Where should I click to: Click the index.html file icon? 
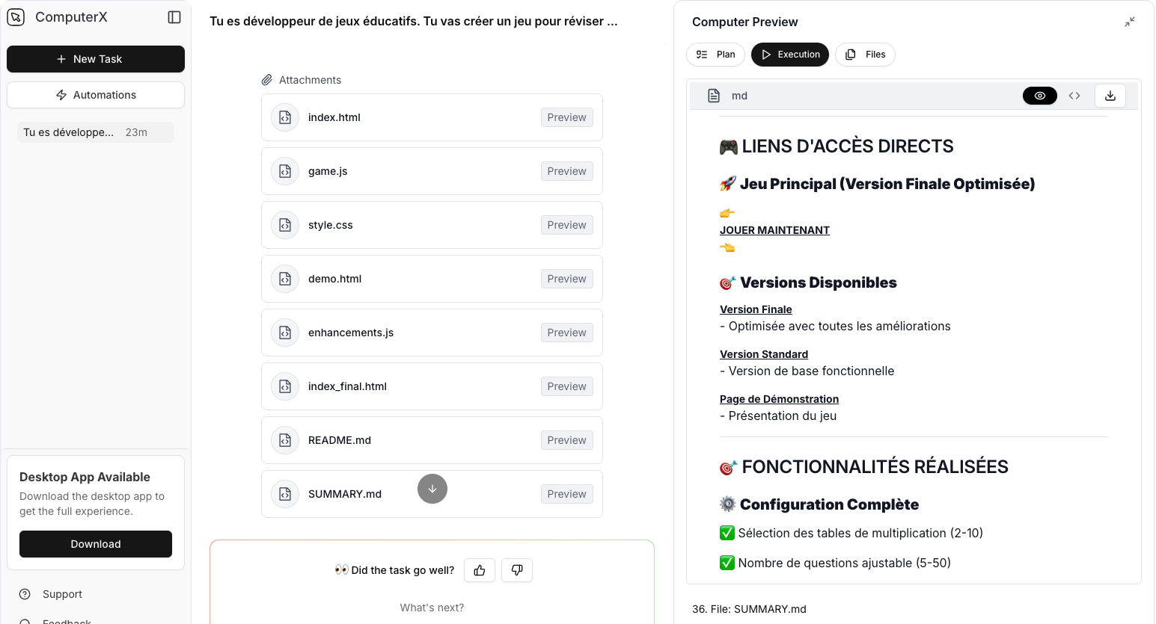click(285, 117)
